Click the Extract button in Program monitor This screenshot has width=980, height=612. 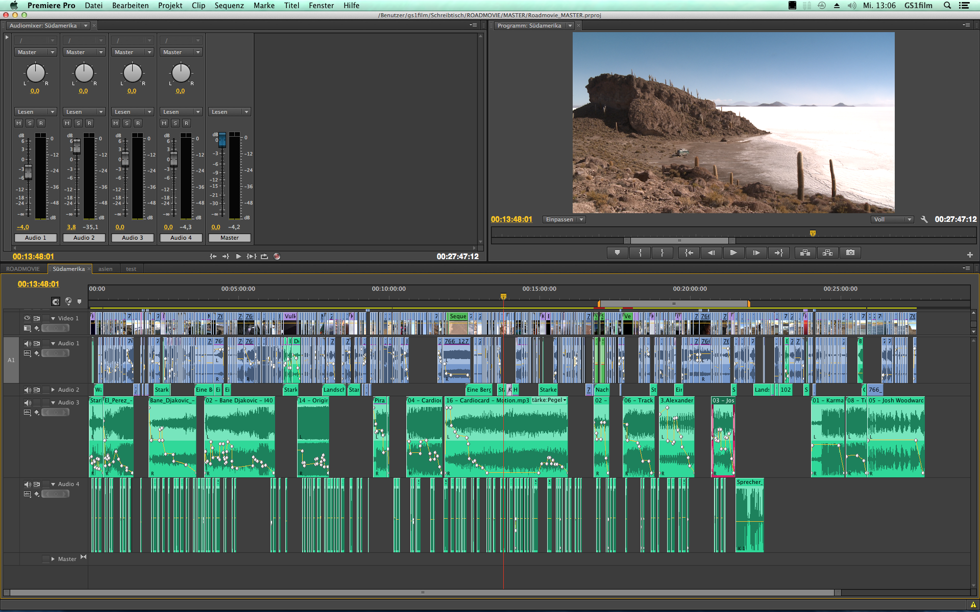(827, 252)
